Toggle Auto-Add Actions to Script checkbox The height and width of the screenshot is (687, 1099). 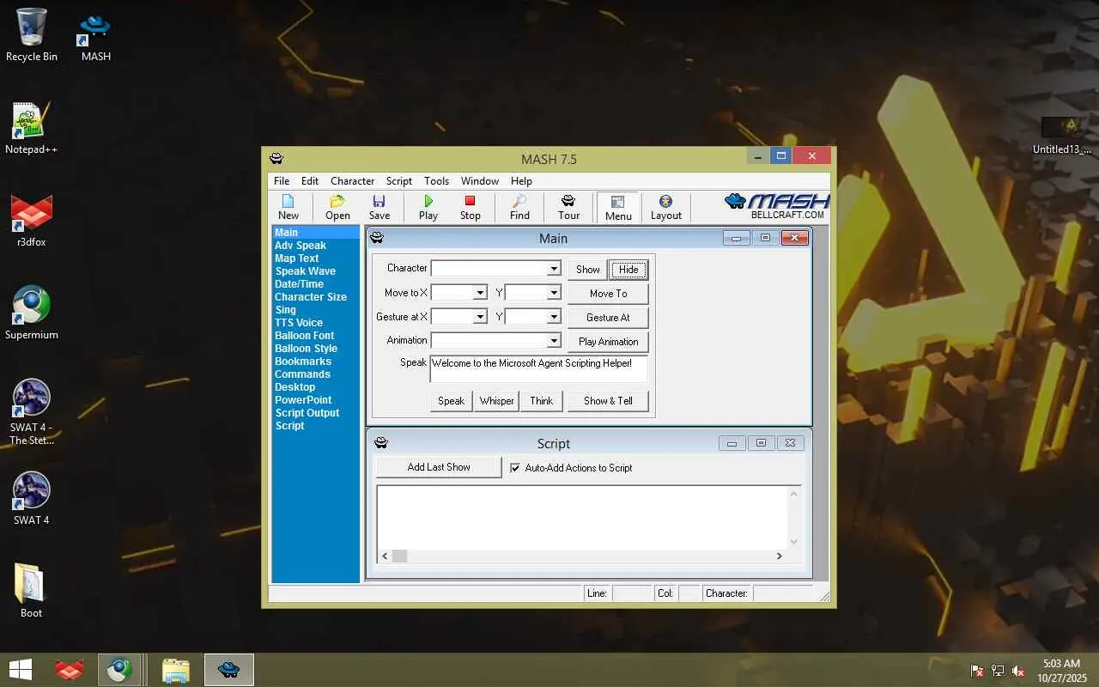(x=515, y=468)
